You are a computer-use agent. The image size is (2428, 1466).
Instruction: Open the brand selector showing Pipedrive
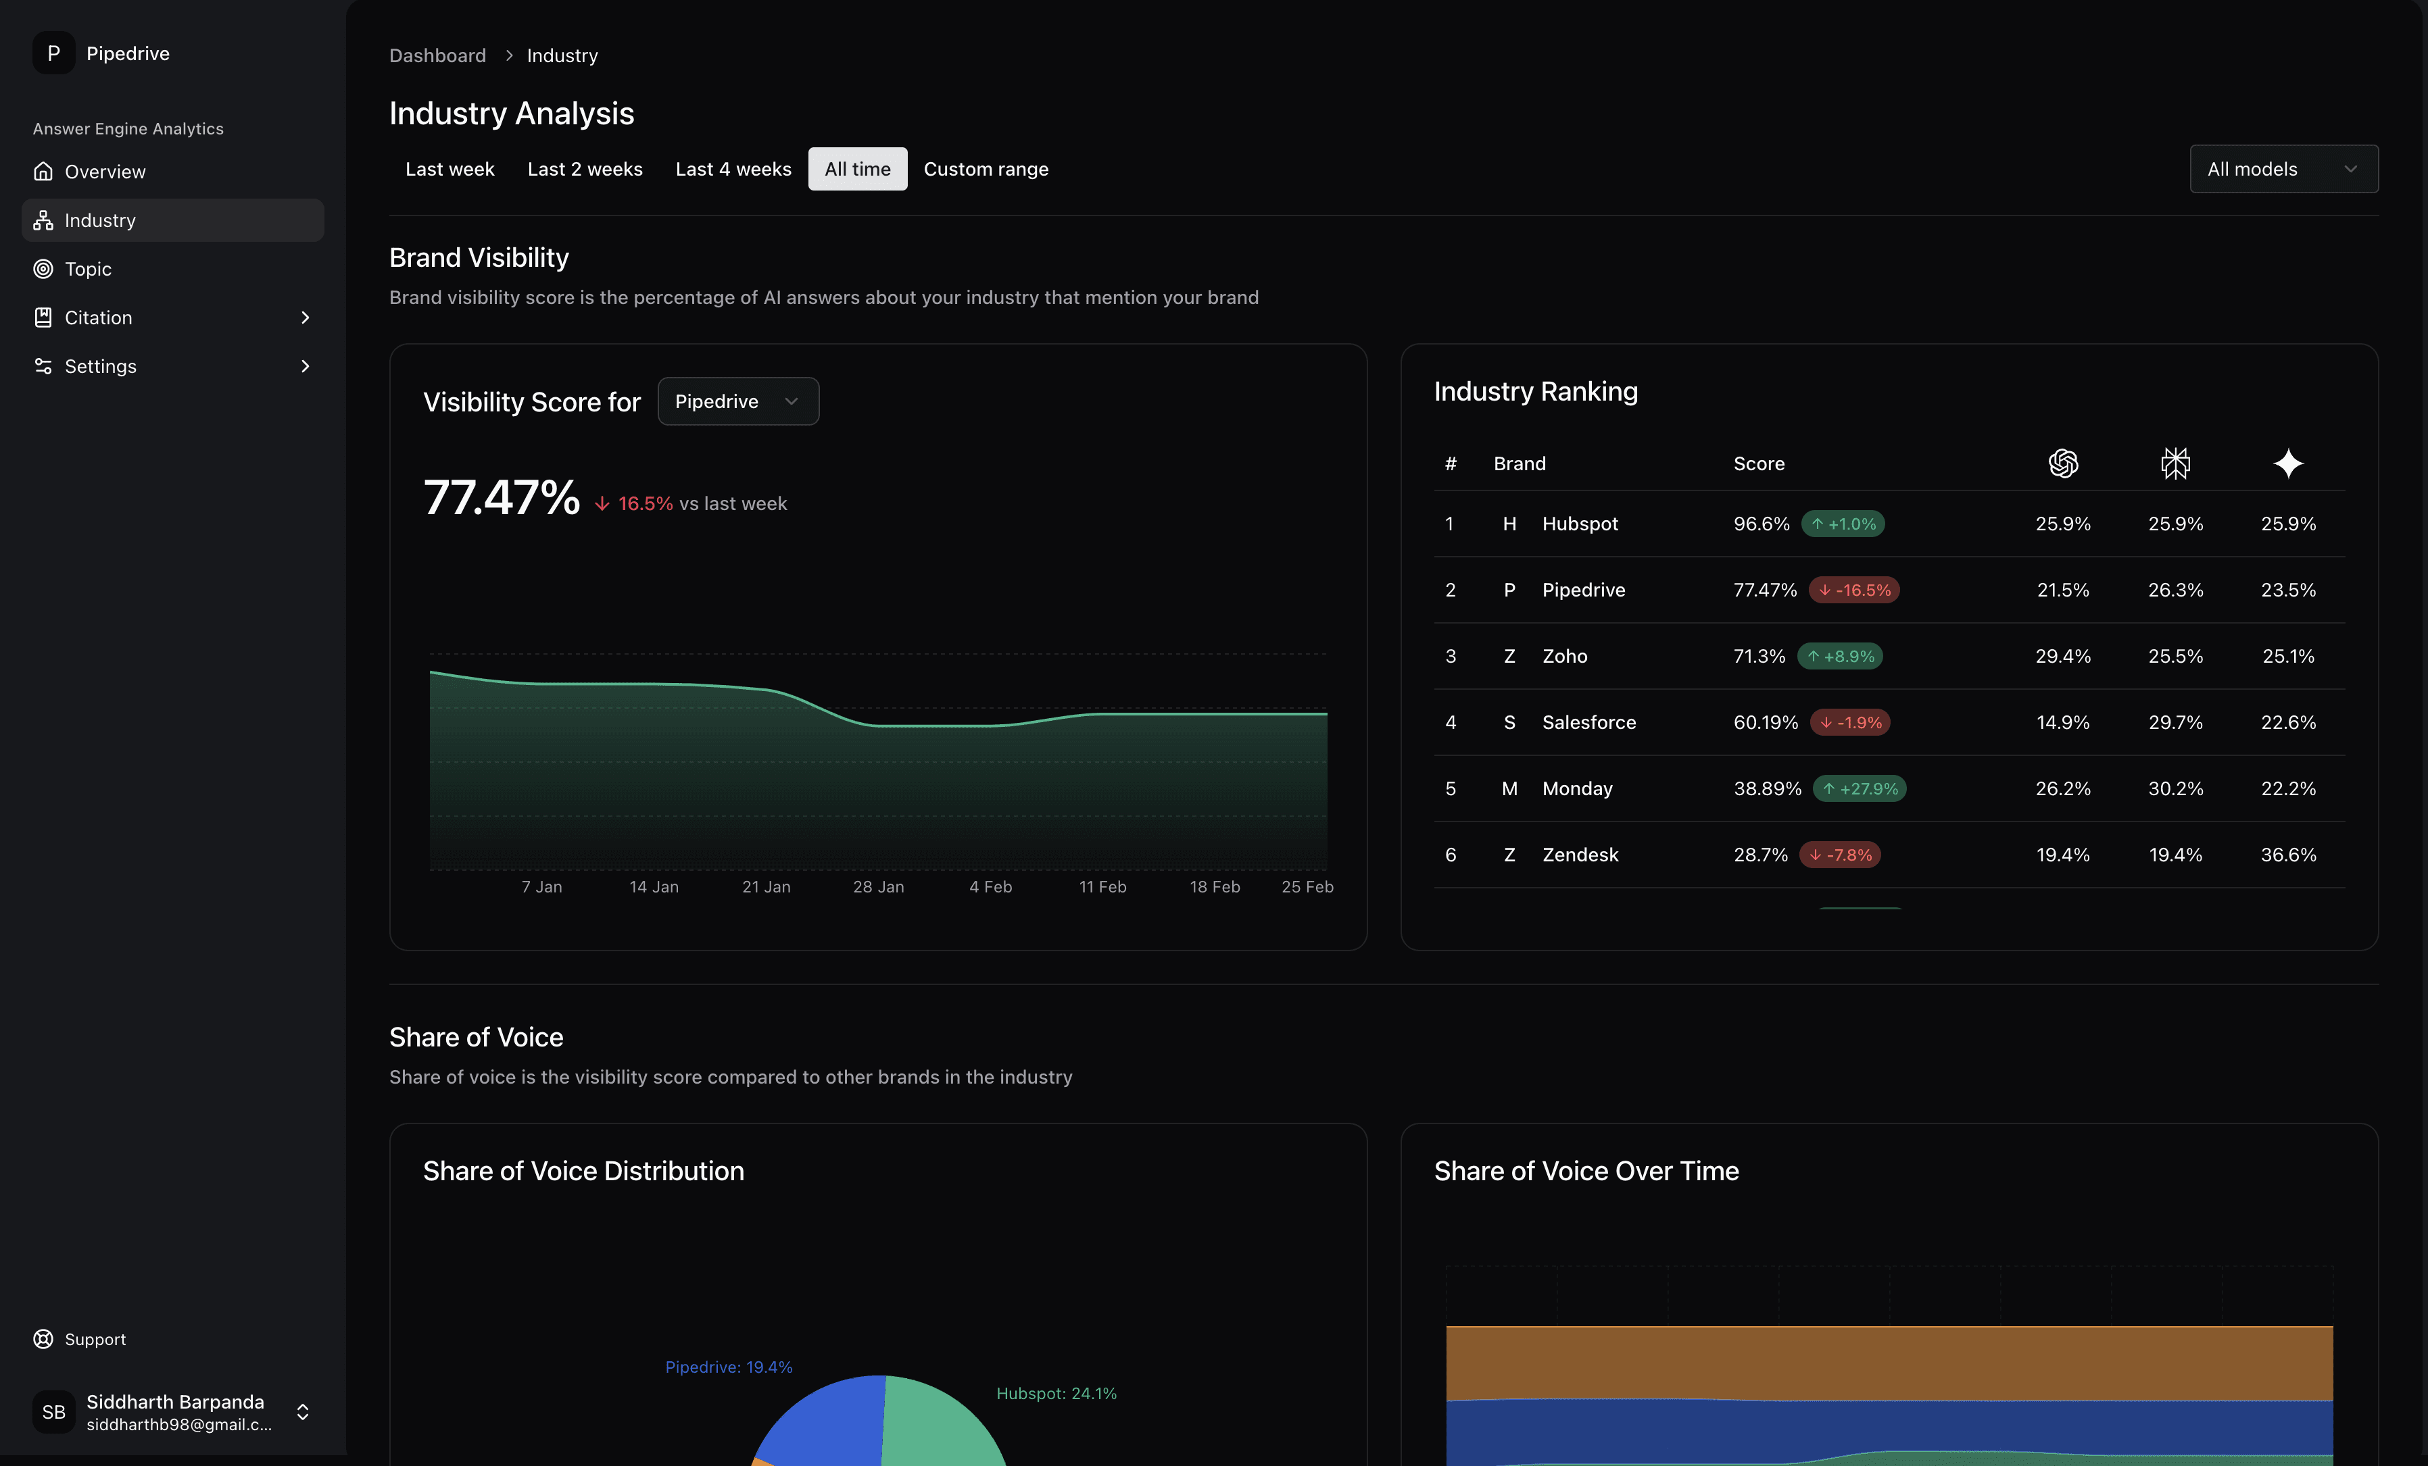point(738,401)
